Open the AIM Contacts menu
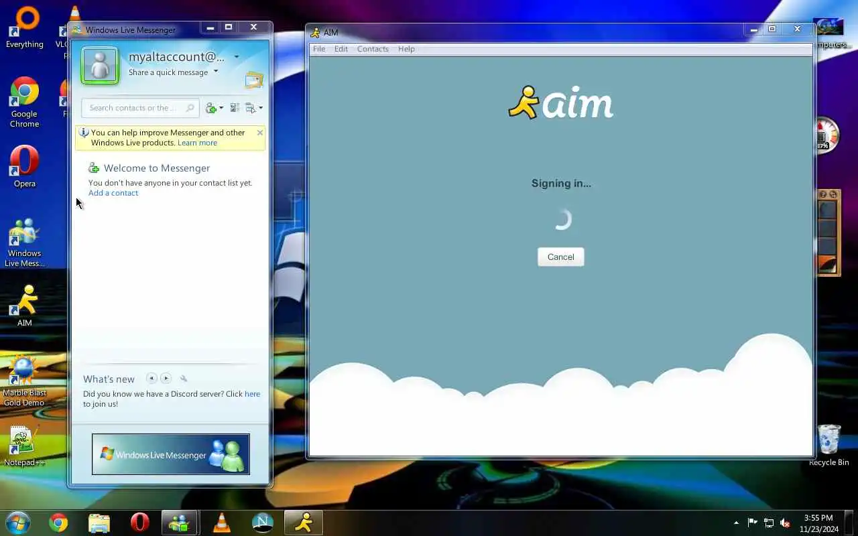 pyautogui.click(x=373, y=49)
